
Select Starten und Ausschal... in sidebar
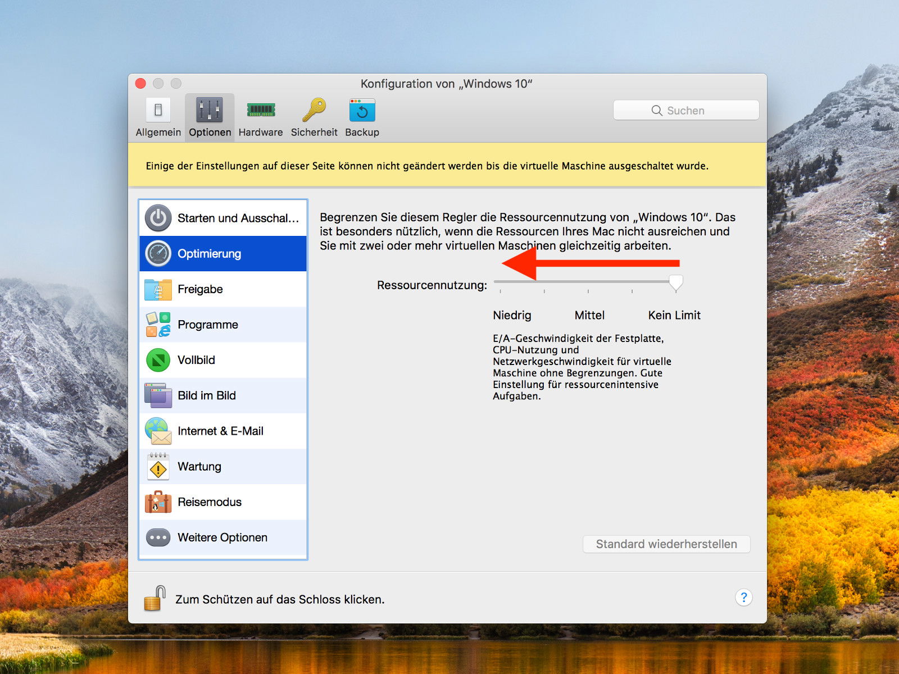point(223,218)
